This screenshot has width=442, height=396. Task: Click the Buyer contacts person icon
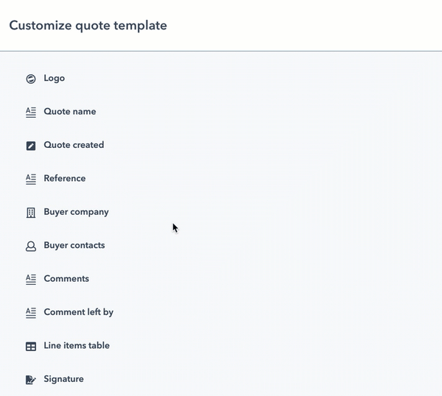(31, 246)
